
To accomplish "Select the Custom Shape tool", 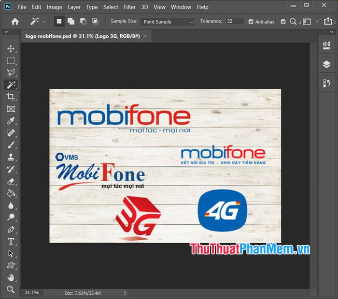I will pyautogui.click(x=11, y=265).
